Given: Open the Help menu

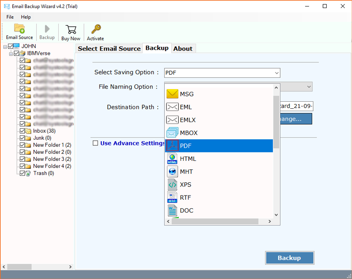Looking at the screenshot, I should click(26, 17).
